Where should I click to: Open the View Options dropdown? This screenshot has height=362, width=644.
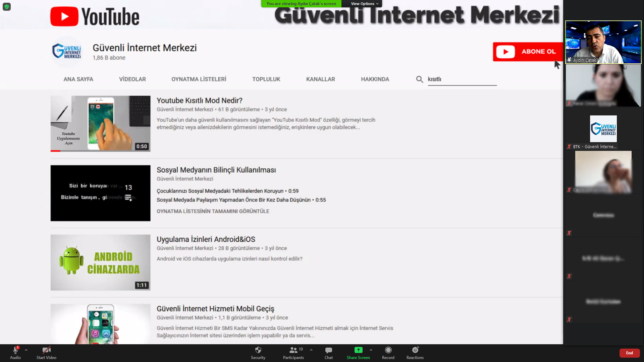pyautogui.click(x=364, y=4)
